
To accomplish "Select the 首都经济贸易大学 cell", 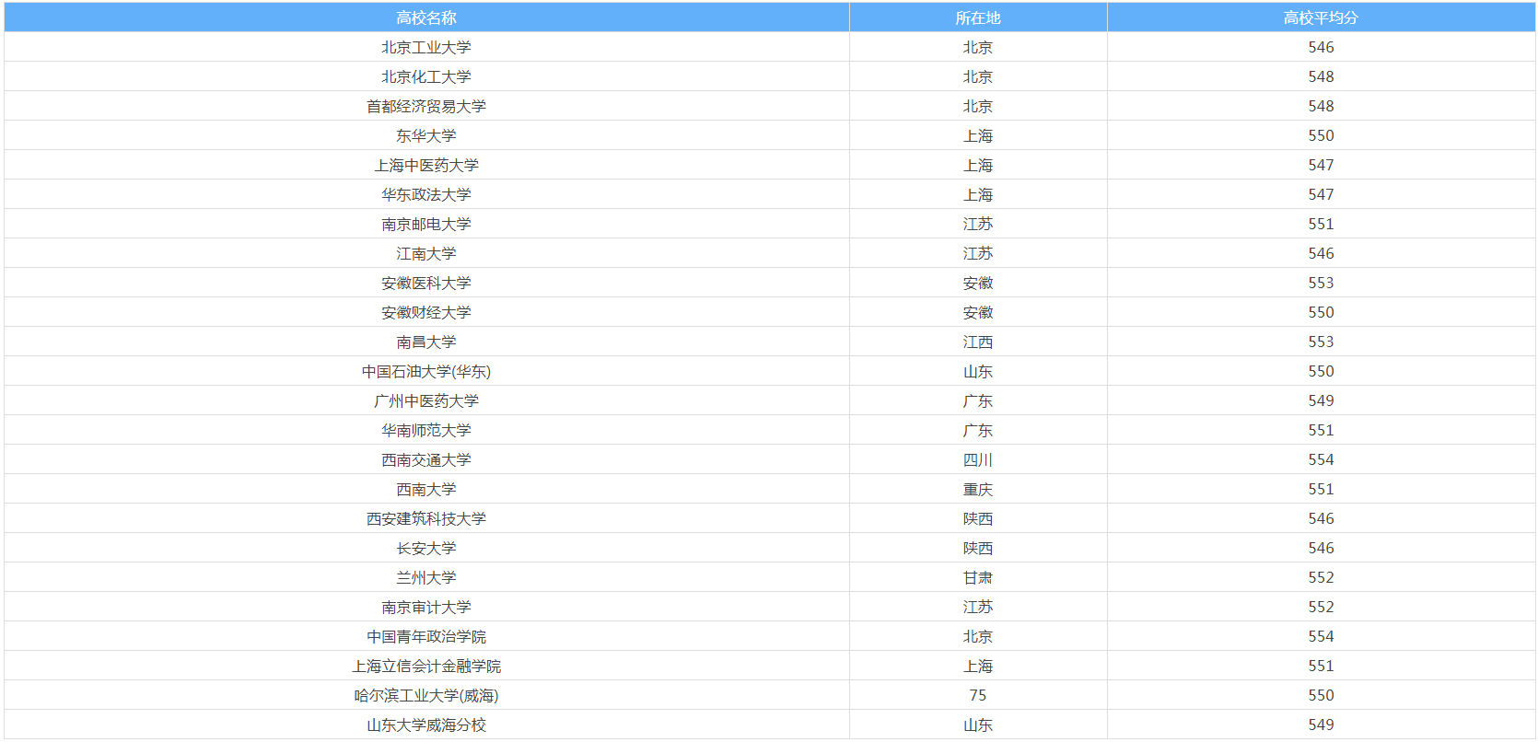I will click(x=426, y=106).
